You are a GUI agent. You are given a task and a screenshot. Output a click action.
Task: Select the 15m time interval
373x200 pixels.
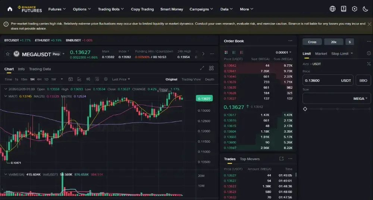[24, 79]
